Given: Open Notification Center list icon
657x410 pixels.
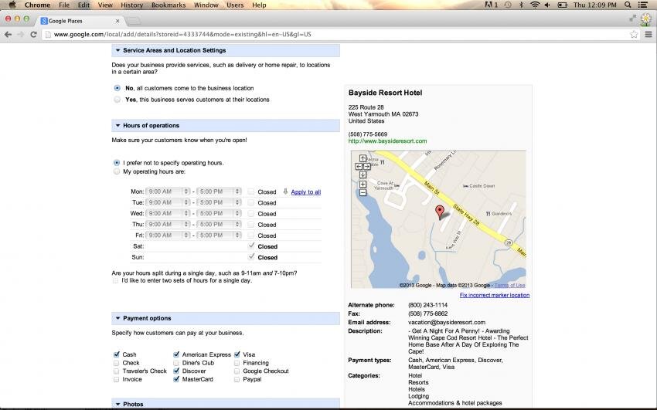Looking at the screenshot, I should 643,5.
